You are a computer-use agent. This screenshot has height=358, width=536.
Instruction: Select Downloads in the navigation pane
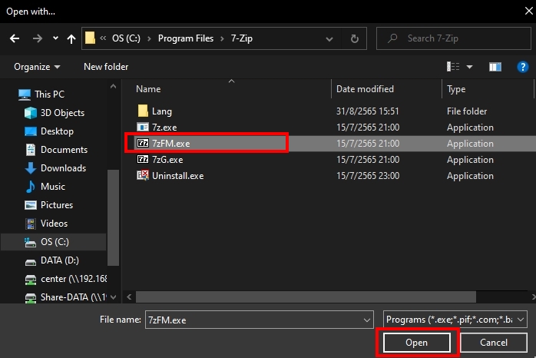tap(63, 168)
